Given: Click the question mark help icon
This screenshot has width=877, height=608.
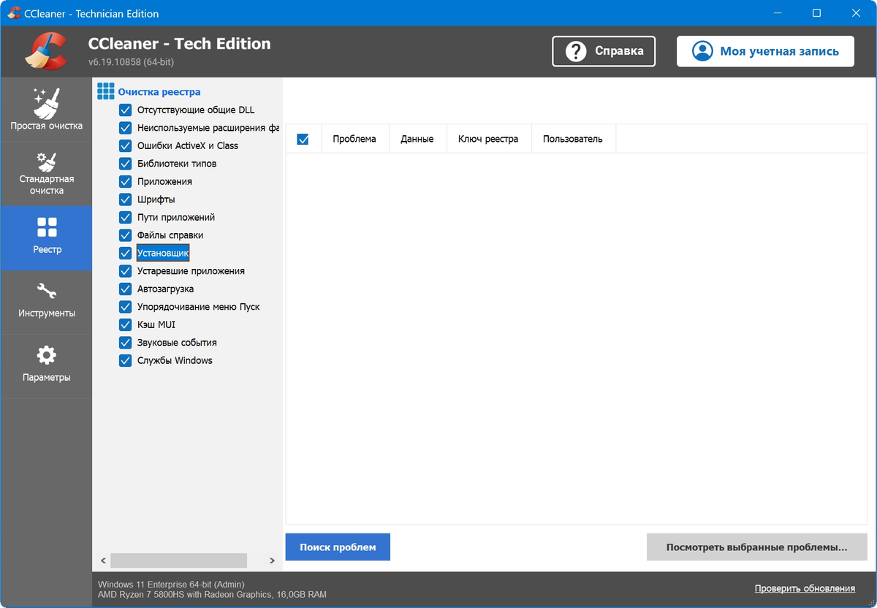Looking at the screenshot, I should [577, 51].
